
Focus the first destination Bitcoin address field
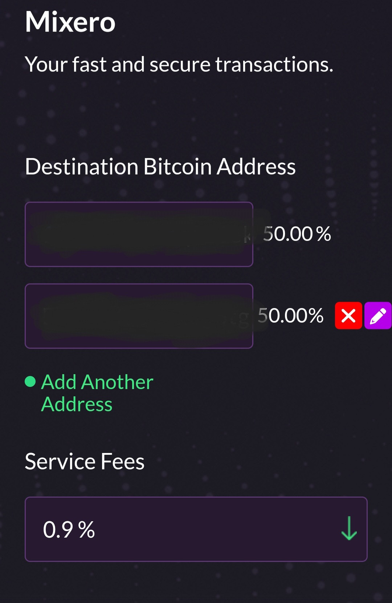click(139, 234)
